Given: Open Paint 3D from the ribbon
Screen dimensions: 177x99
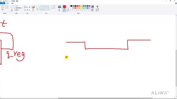Looking at the screenshot, I should click(97, 8).
